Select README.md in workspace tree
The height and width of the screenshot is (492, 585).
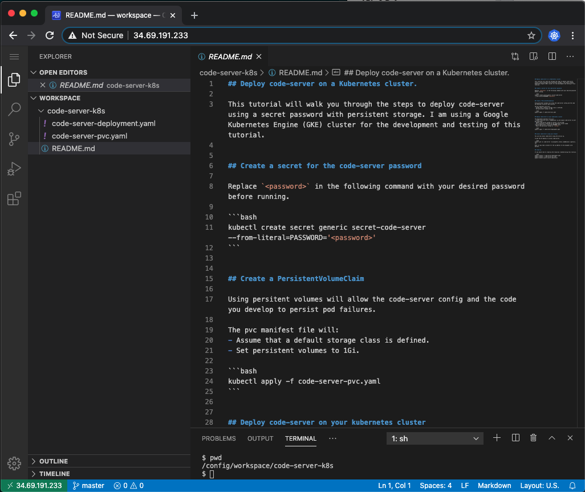pos(109,148)
